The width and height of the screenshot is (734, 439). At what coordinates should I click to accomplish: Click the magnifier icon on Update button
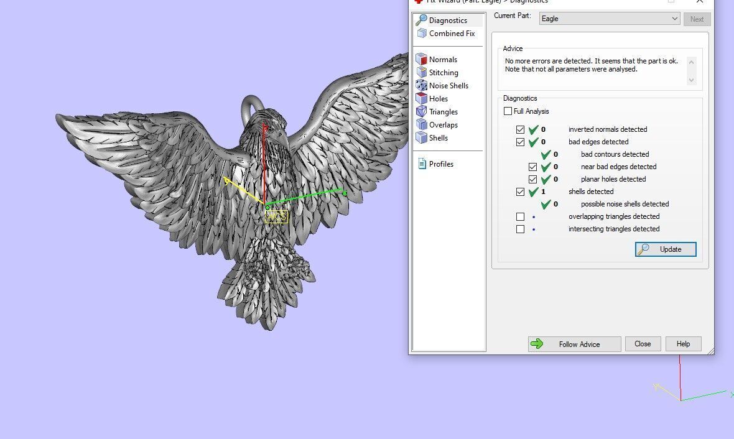(x=644, y=249)
